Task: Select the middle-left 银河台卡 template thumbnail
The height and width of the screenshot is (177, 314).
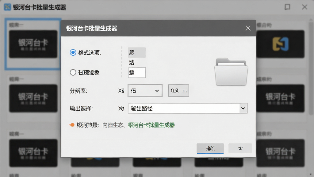Action: (x=33, y=98)
